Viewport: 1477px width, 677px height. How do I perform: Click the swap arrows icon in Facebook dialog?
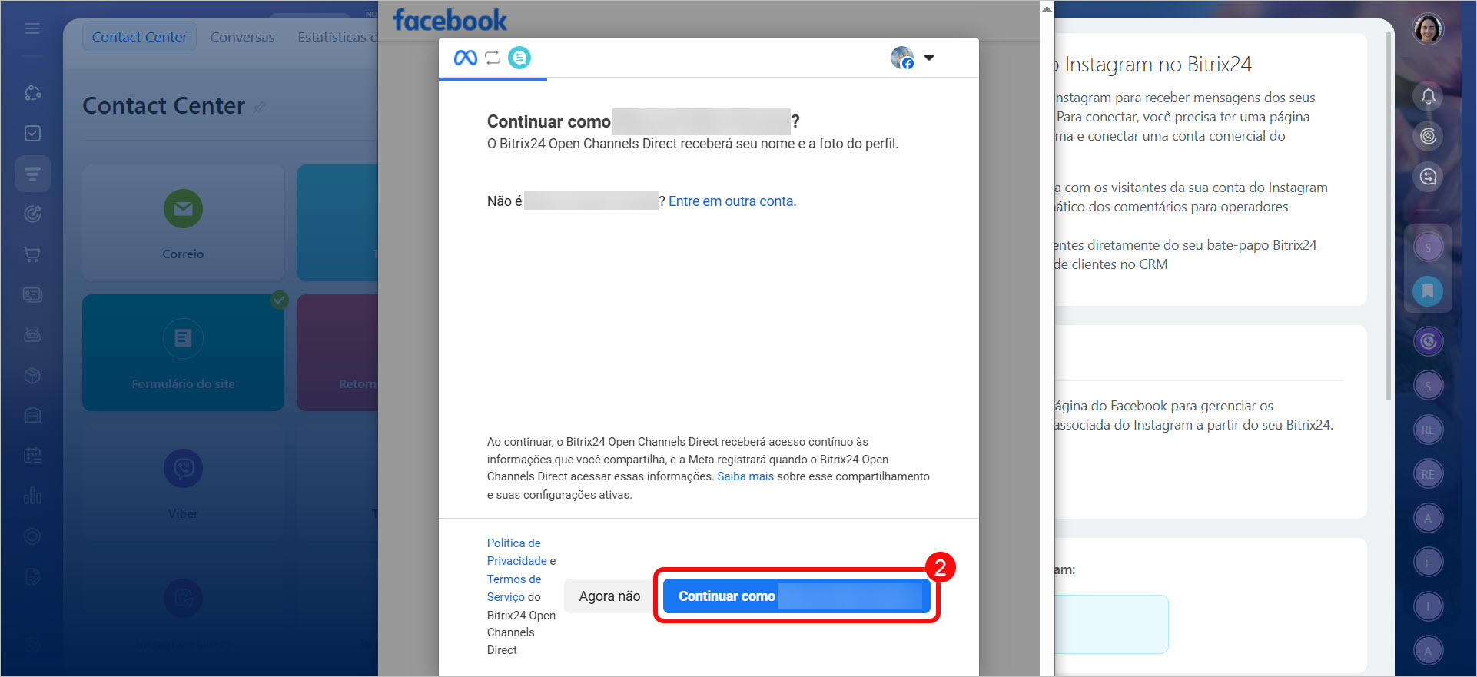[x=493, y=58]
